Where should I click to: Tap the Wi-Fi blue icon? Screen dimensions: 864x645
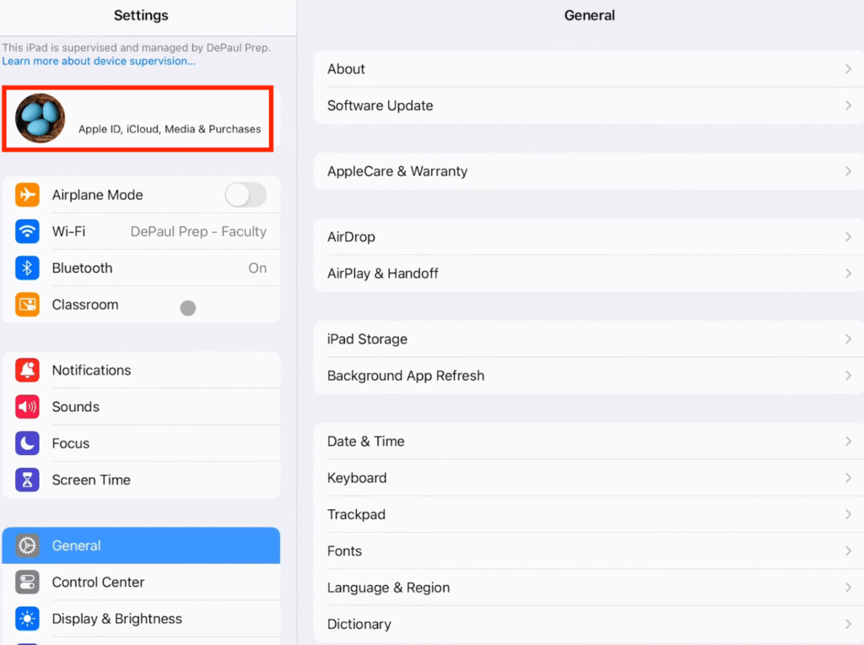tap(27, 231)
